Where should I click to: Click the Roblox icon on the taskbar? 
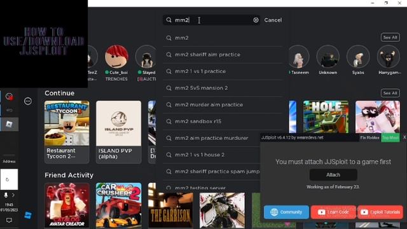9,124
